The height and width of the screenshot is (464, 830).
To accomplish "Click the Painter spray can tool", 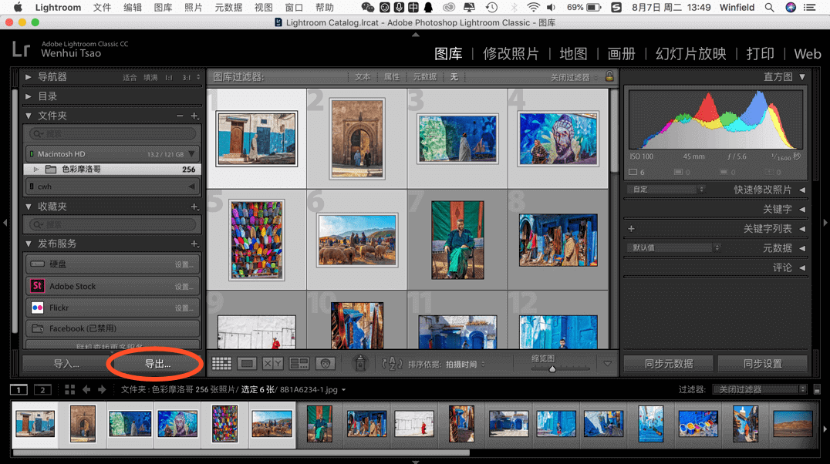I will (x=359, y=363).
